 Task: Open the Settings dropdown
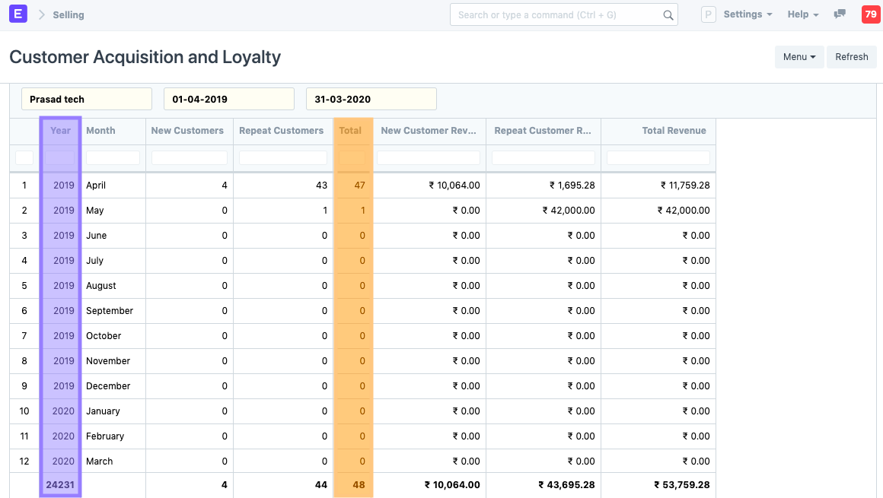pos(748,14)
